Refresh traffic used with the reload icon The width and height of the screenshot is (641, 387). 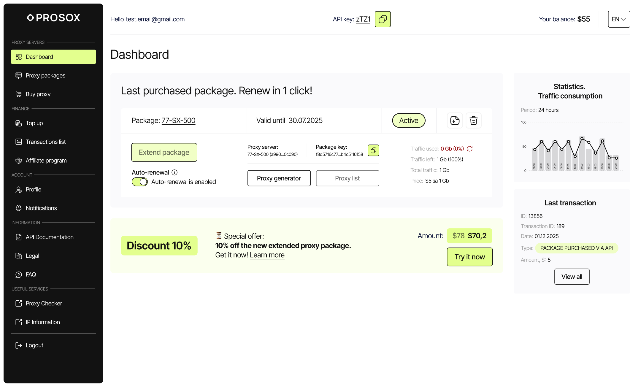click(x=470, y=149)
